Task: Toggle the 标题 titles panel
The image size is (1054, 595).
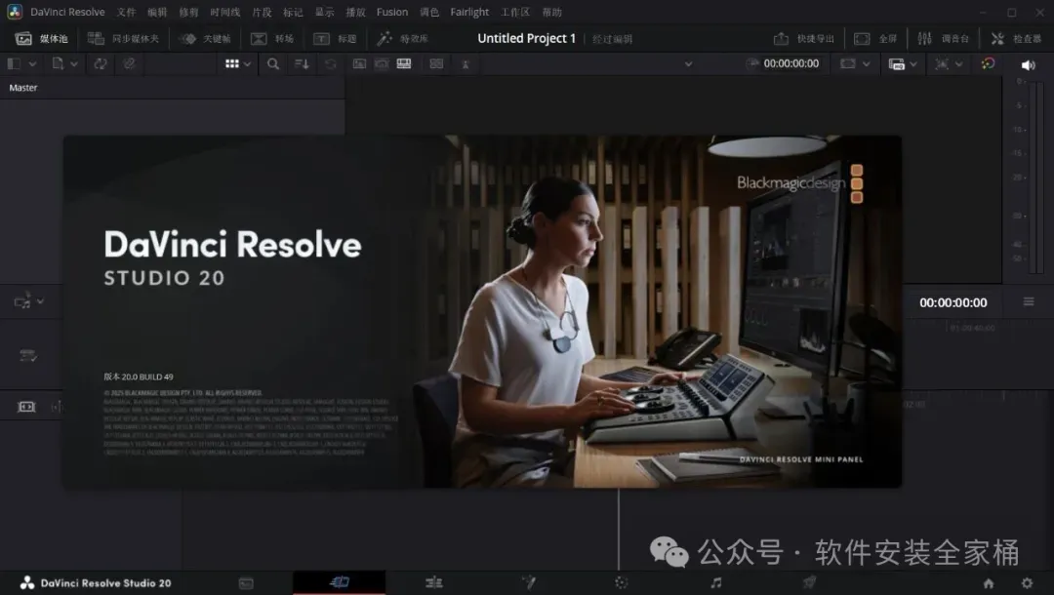Action: click(x=335, y=38)
